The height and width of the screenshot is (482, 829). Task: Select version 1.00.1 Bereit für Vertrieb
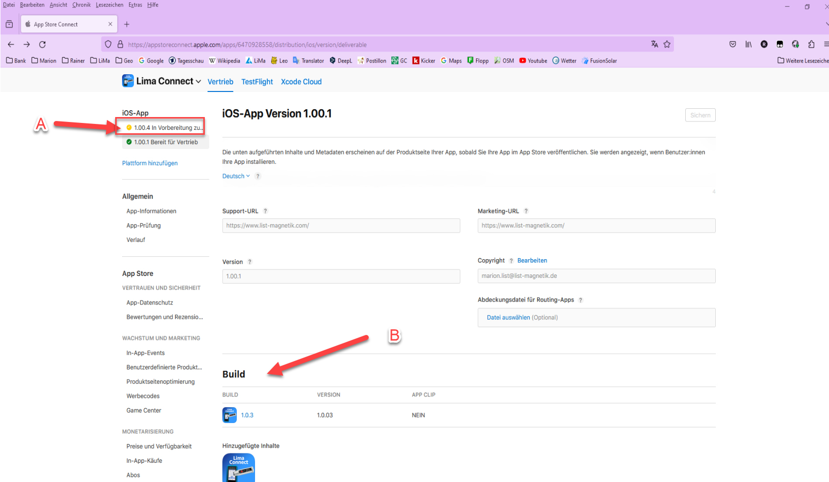pos(166,142)
